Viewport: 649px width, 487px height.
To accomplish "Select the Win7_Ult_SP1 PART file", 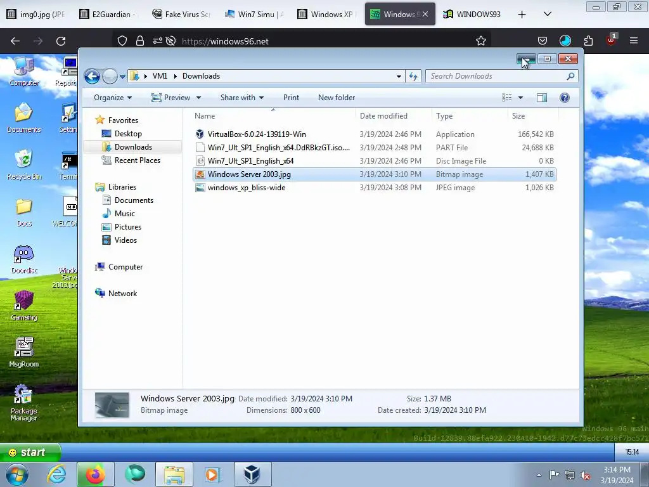I will [x=374, y=147].
